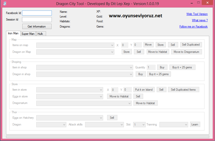Click the Map Y coordinate field
Image resolution: width=215 pixels, height=141 pixels.
pos(137,45)
